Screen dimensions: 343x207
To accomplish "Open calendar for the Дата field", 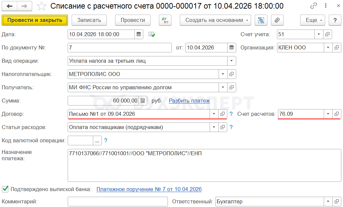I will click(x=139, y=34).
